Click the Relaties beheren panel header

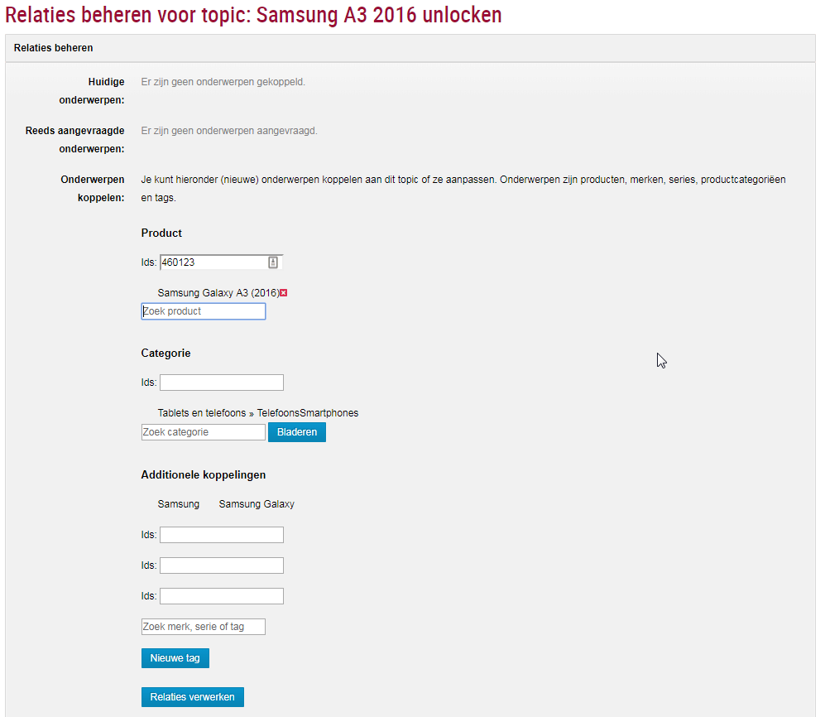(410, 48)
